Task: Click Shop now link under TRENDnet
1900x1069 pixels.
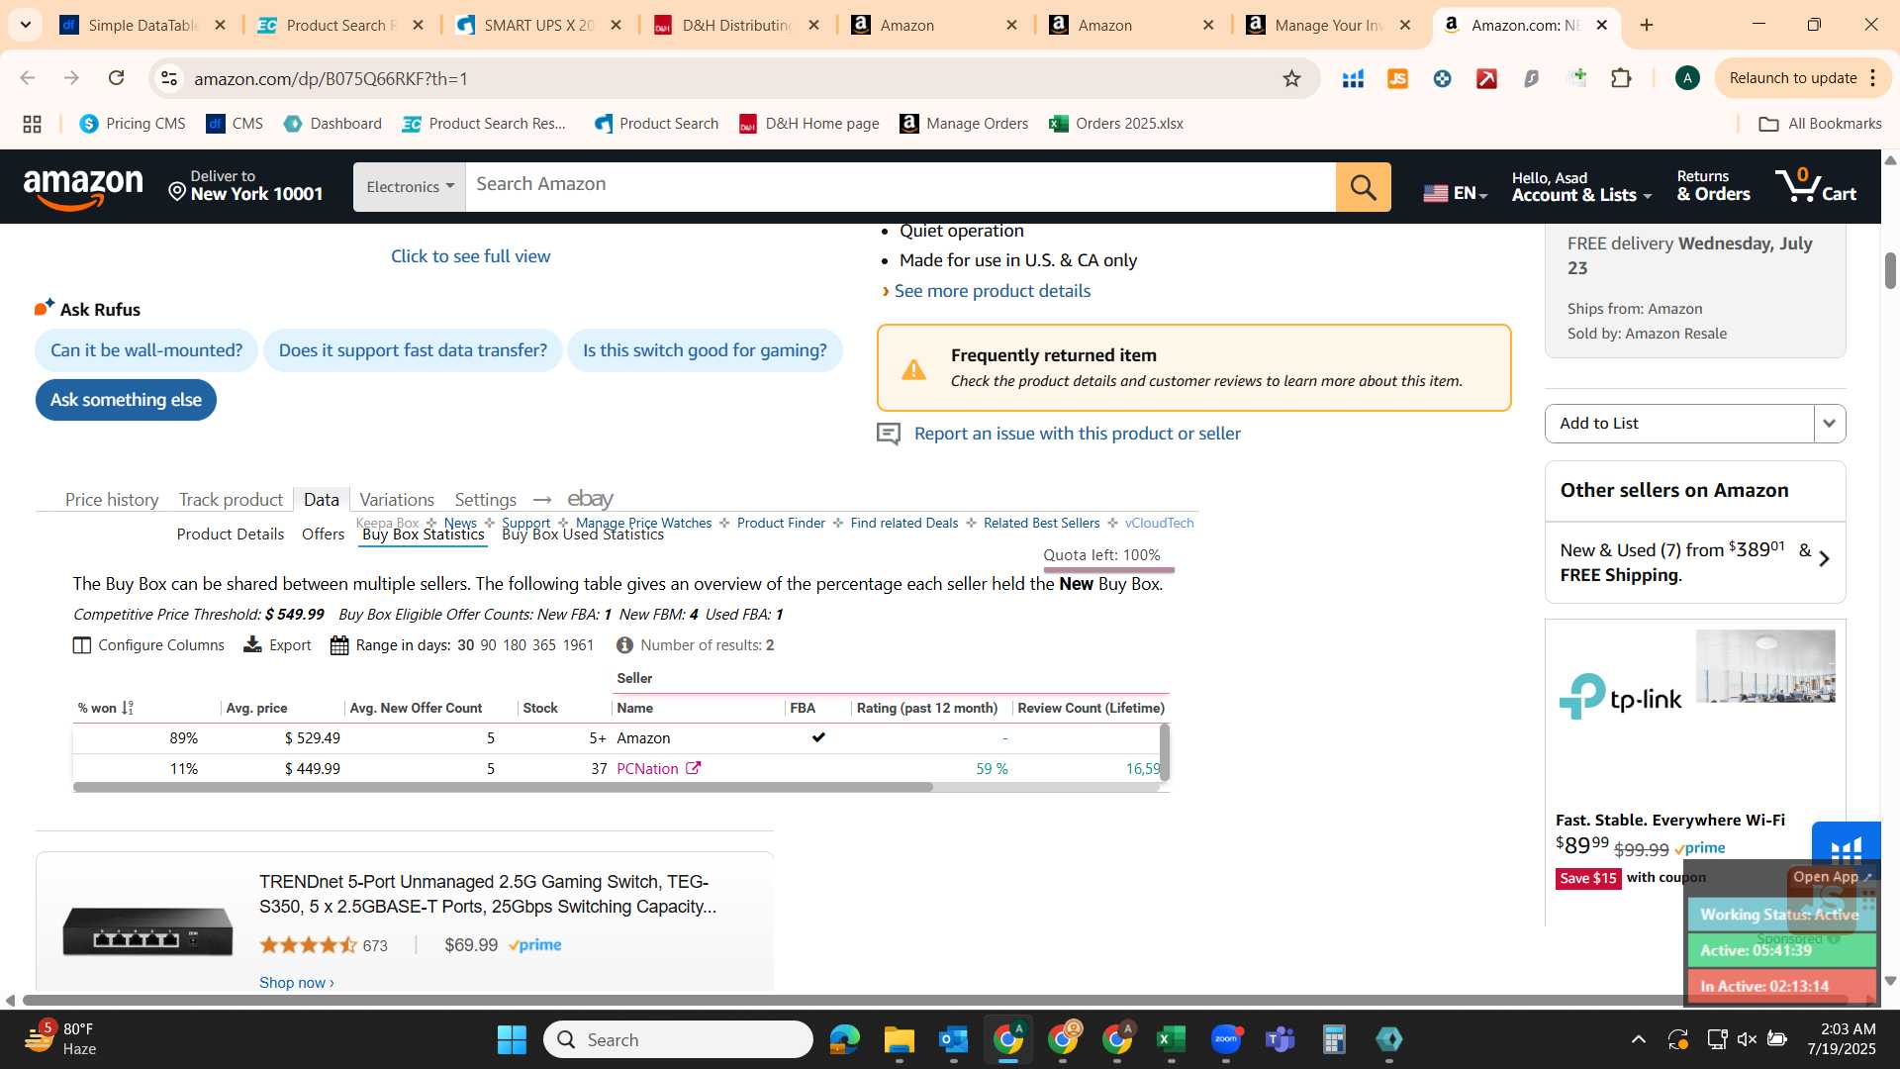Action: [296, 983]
